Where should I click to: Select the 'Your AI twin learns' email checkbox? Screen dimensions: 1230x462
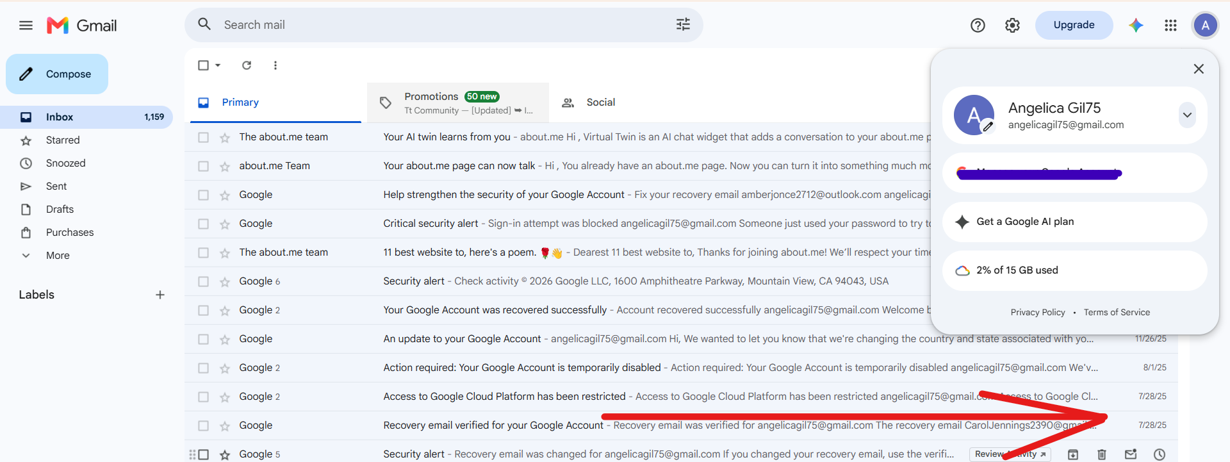click(203, 137)
